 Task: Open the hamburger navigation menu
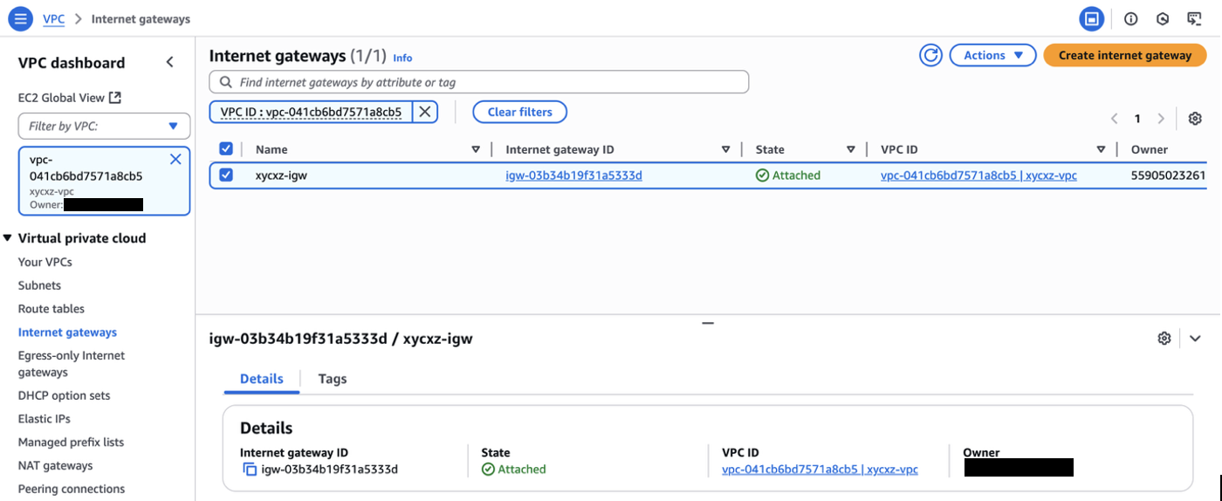(19, 18)
